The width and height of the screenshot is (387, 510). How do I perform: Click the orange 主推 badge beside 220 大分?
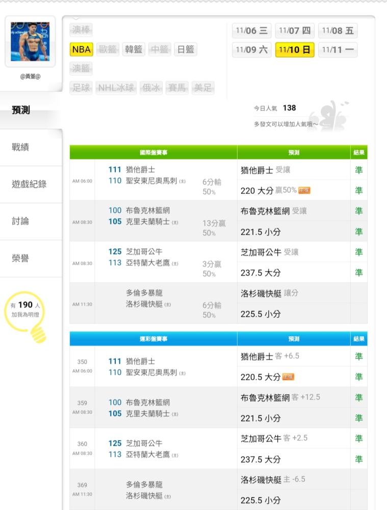coord(304,190)
